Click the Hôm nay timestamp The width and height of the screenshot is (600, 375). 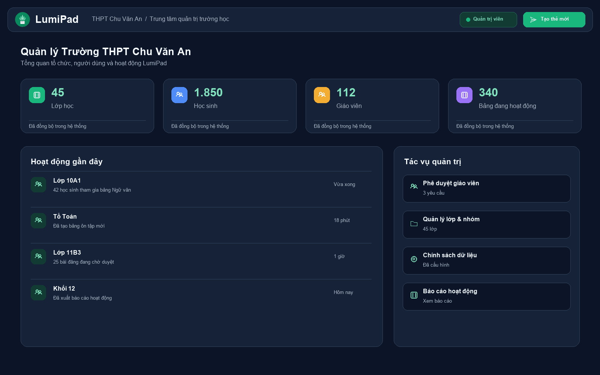point(343,292)
